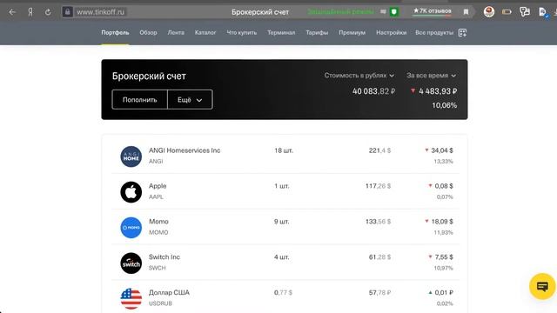Open the translator extension icon
Screen dimensions: 557x313
(x=525, y=12)
